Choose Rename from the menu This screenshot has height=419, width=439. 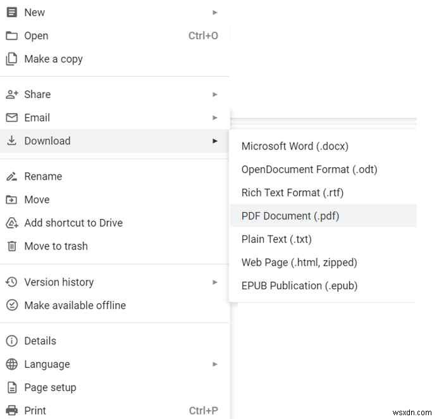[114, 177]
